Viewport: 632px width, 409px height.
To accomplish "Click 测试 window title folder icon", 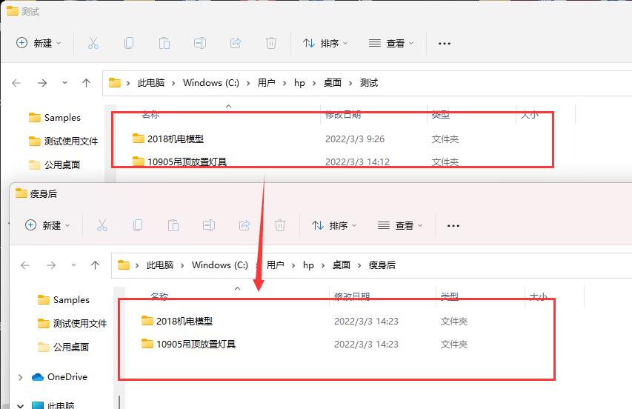I will [x=12, y=11].
